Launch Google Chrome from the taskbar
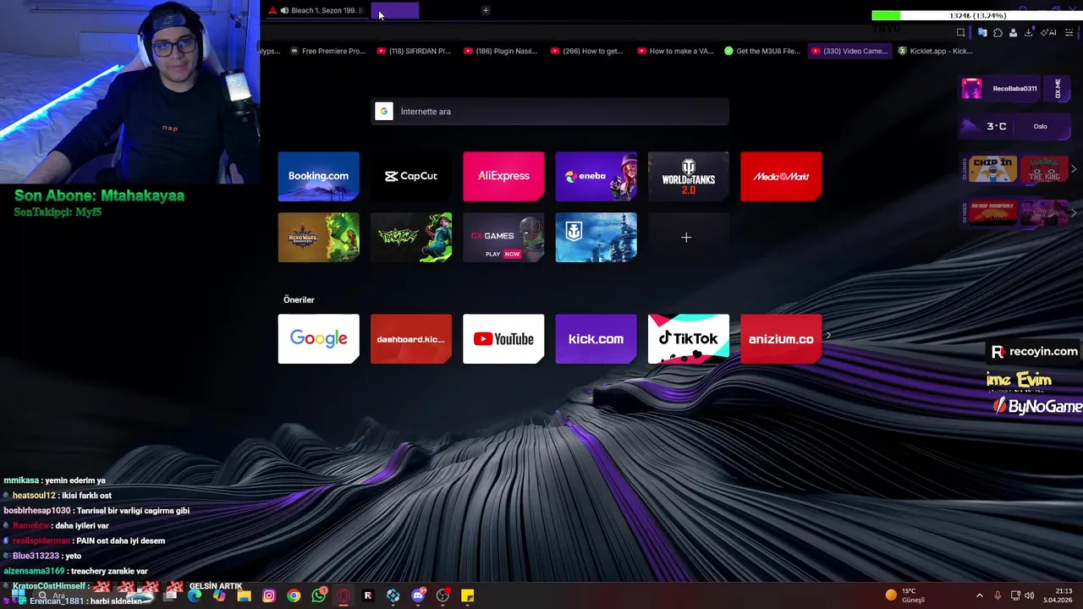This screenshot has height=609, width=1083. tap(294, 595)
